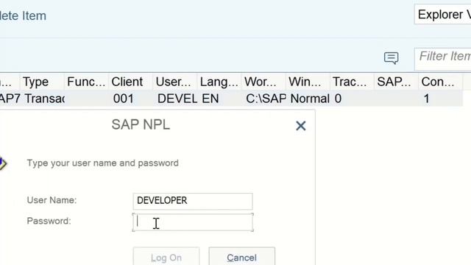This screenshot has width=471, height=265.
Task: Click the User Name field
Action: (x=193, y=201)
